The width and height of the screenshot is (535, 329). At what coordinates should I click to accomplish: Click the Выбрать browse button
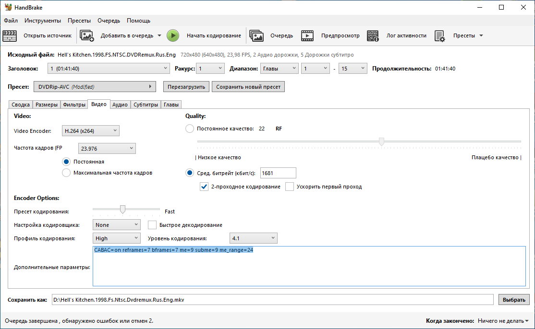click(514, 300)
